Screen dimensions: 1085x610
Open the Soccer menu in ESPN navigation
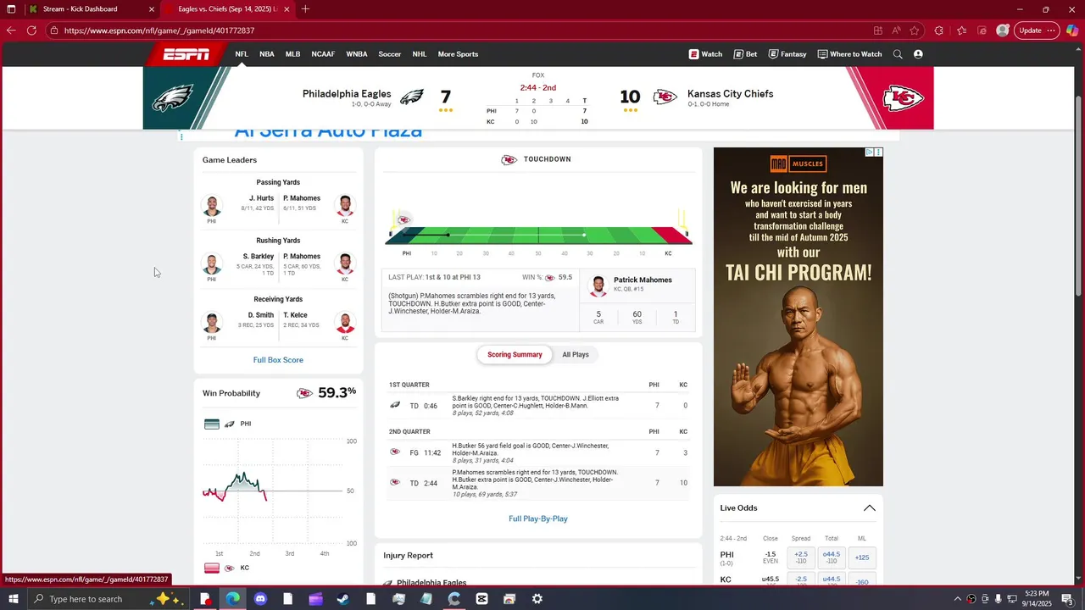point(390,54)
